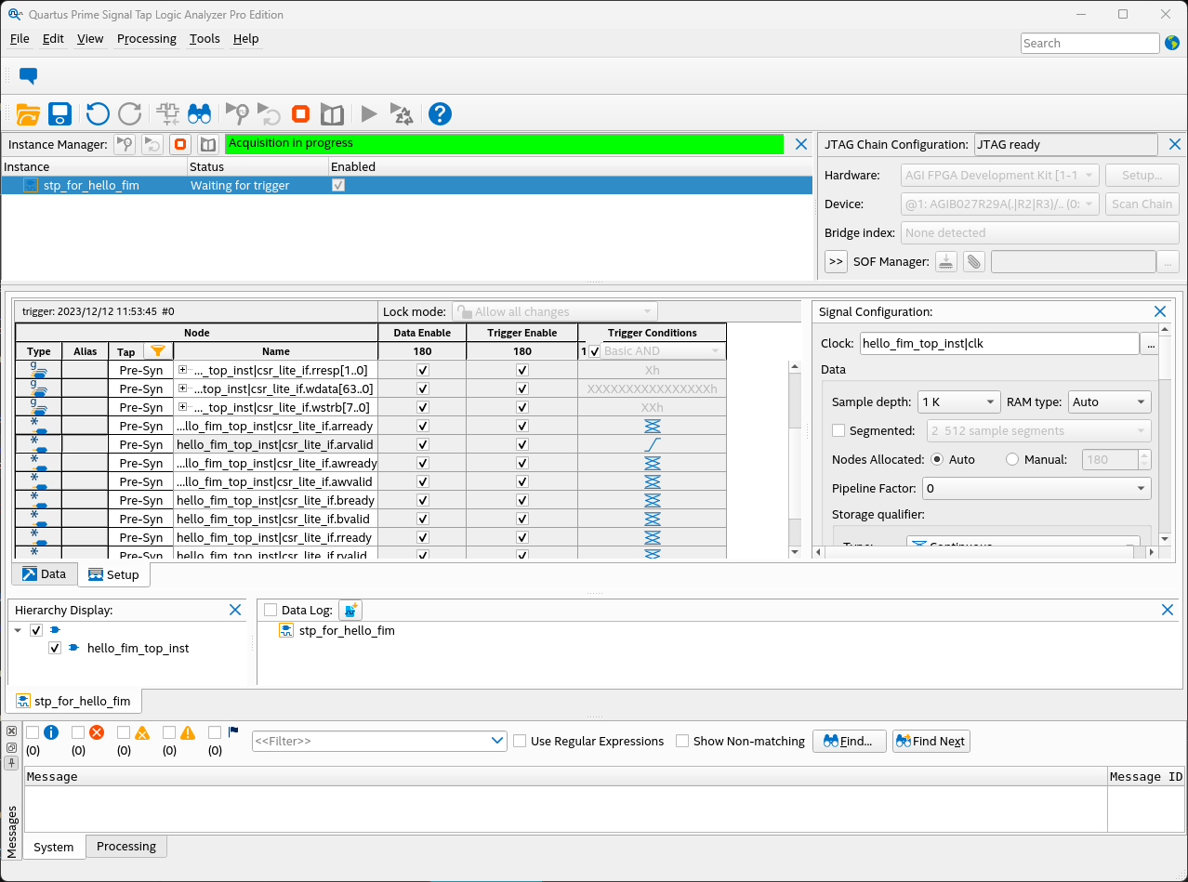
Task: Click the clock signal input field
Action: click(x=998, y=344)
